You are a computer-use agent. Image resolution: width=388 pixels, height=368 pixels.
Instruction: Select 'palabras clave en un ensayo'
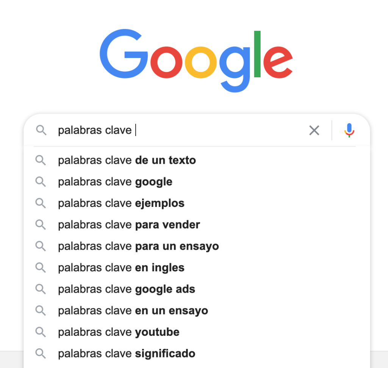click(133, 311)
